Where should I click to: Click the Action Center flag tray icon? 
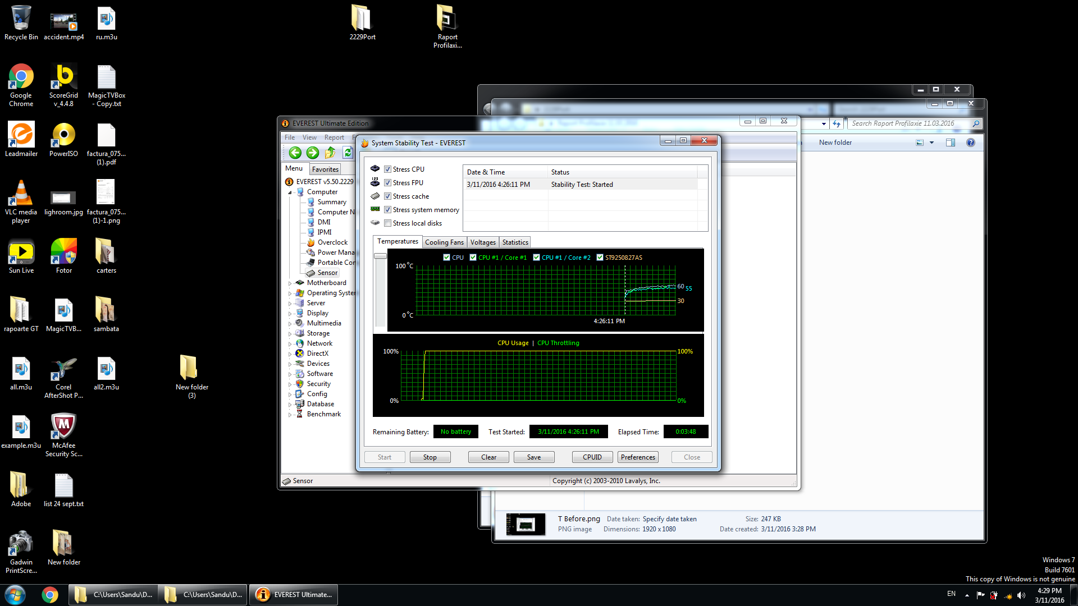[x=980, y=595]
